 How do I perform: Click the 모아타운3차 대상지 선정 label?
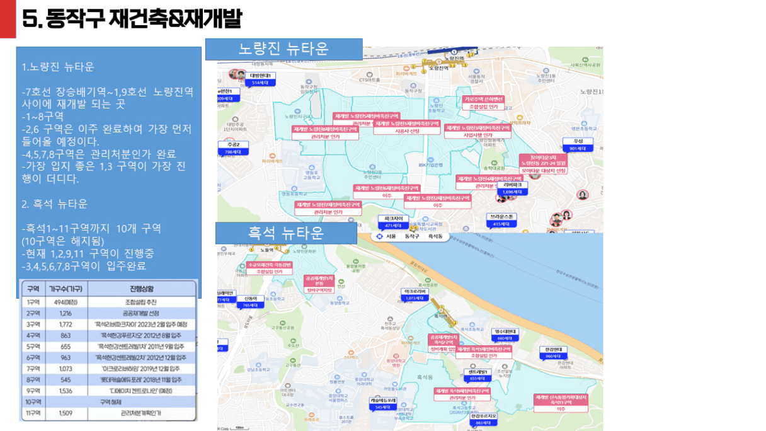[544, 164]
